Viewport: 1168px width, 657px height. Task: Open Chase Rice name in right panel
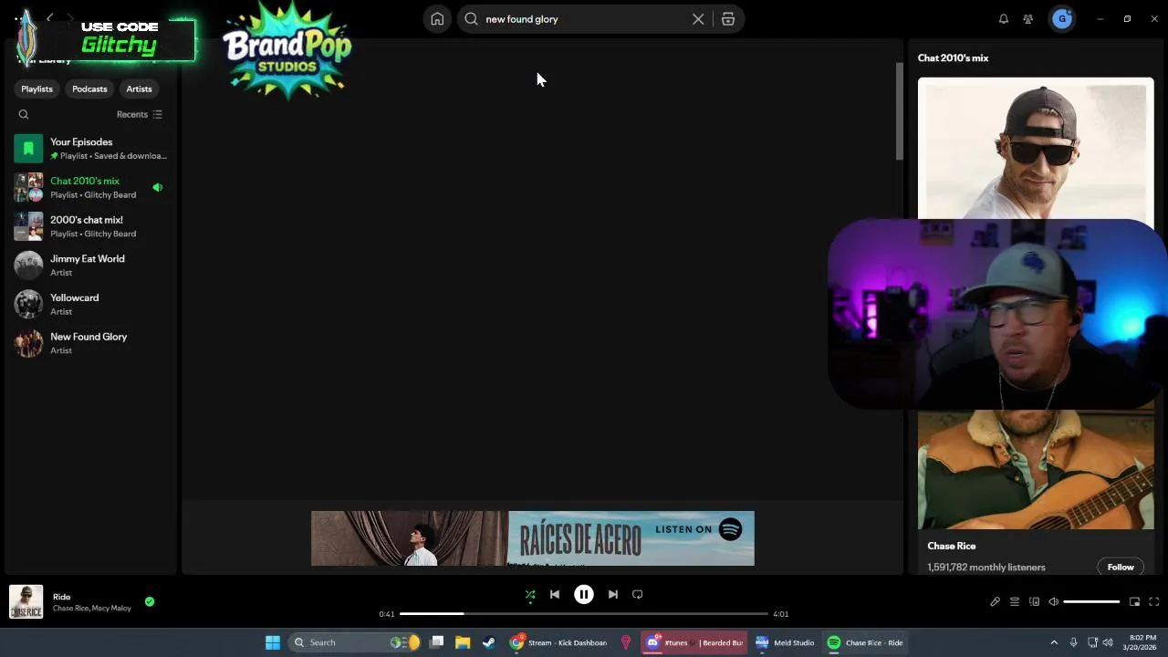click(952, 546)
